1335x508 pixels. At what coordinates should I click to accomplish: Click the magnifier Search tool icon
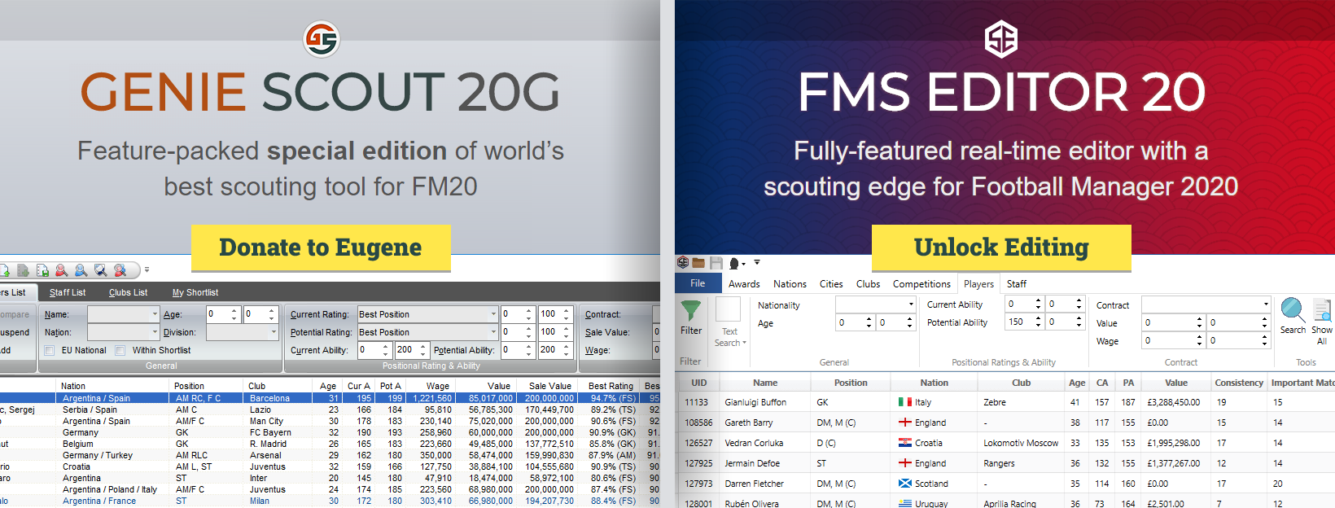1292,310
